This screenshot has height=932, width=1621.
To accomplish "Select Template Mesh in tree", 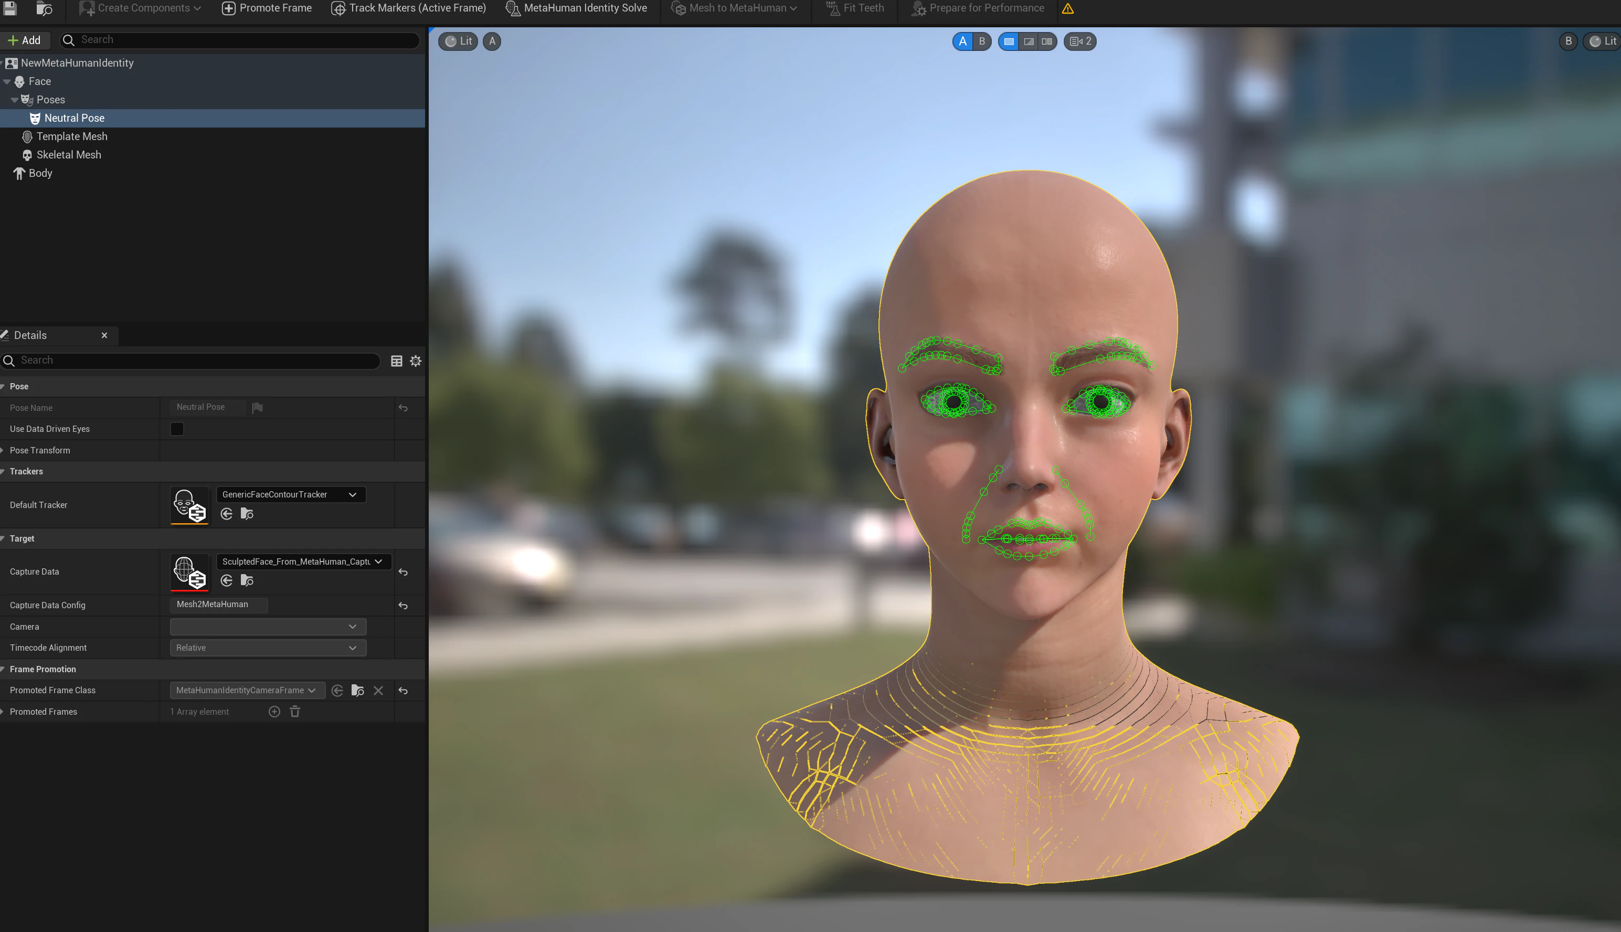I will [72, 136].
